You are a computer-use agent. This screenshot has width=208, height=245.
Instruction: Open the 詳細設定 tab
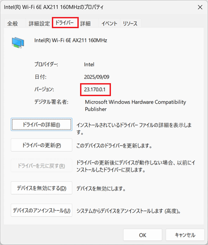pos(39,23)
